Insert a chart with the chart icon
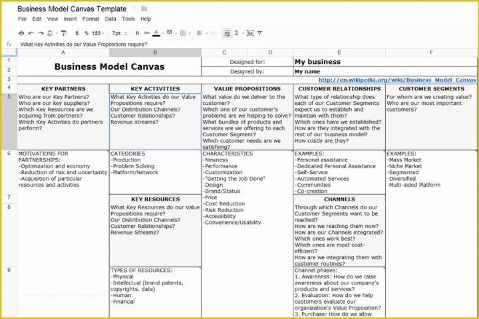The width and height of the screenshot is (479, 319). click(250, 33)
